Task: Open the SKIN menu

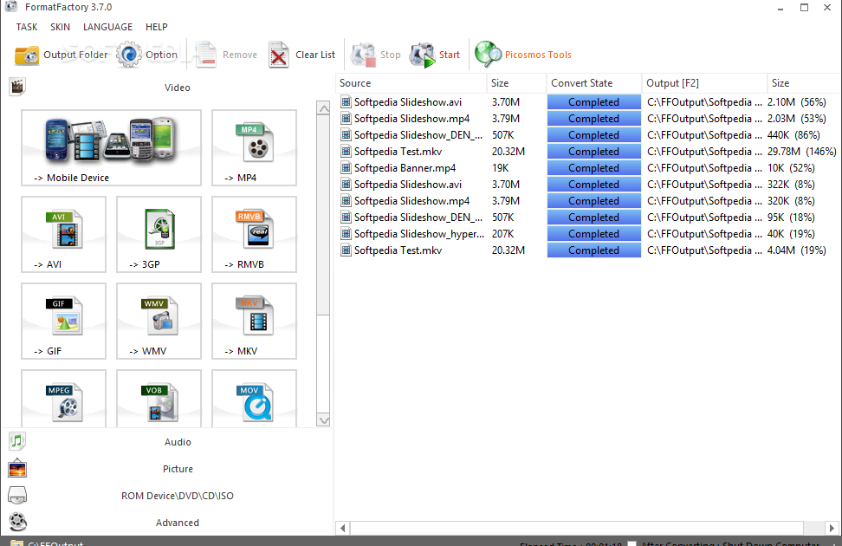Action: pos(60,27)
